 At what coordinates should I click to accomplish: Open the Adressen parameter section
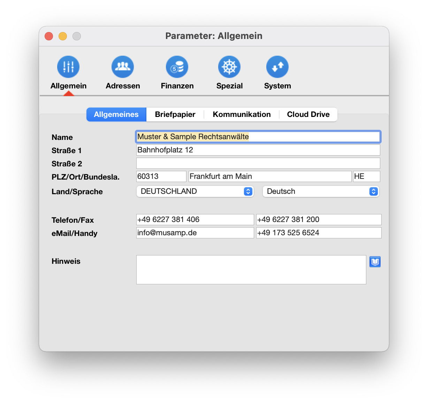pos(123,73)
